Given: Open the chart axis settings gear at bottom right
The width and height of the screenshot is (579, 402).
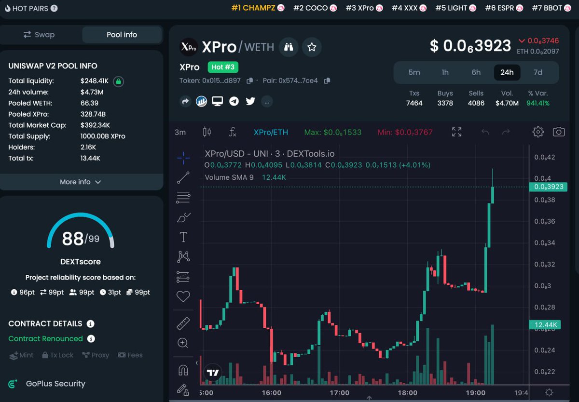Looking at the screenshot, I should (549, 392).
